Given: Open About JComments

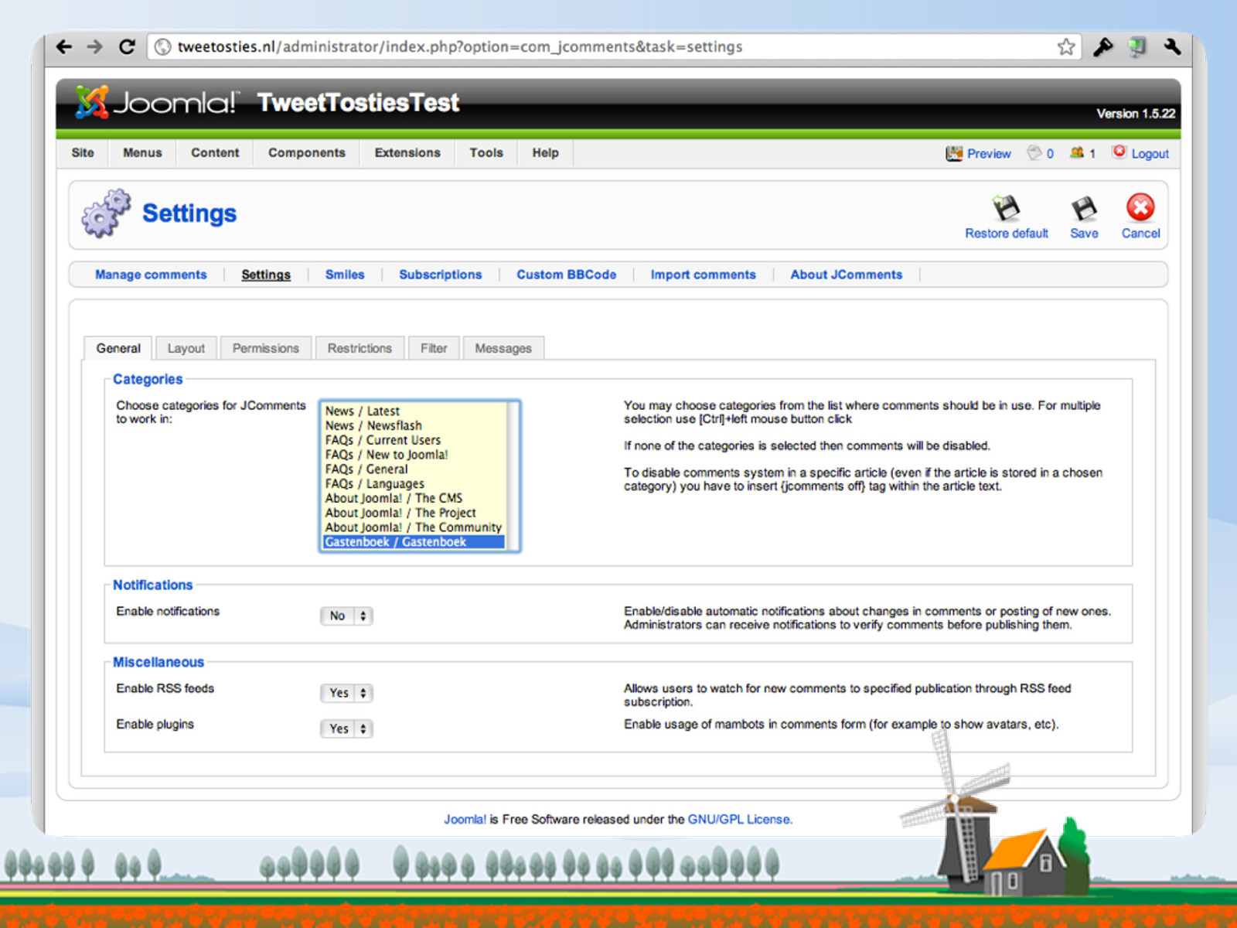Looking at the screenshot, I should (x=847, y=275).
